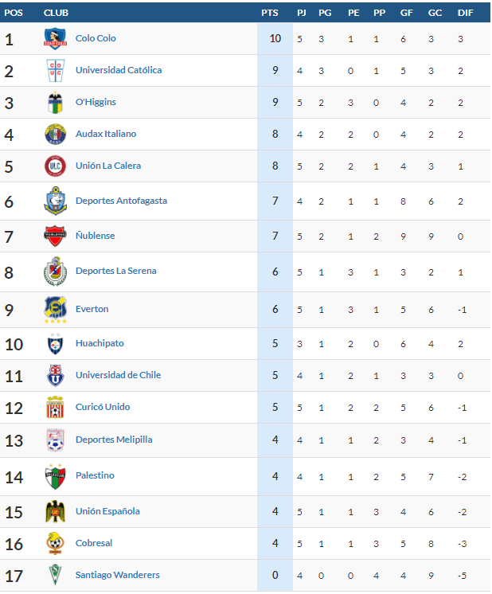The width and height of the screenshot is (492, 594).
Task: Click the Universidad Católica crest icon
Action: point(55,70)
